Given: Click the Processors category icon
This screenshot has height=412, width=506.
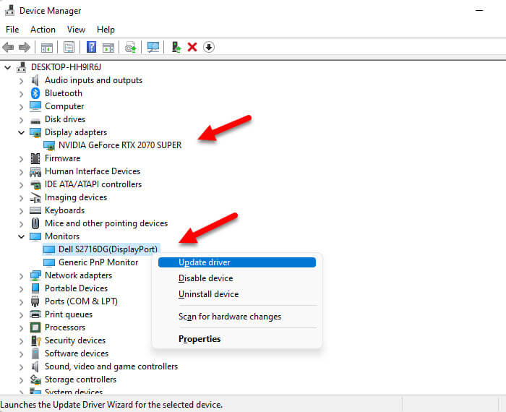Looking at the screenshot, I should pos(35,327).
